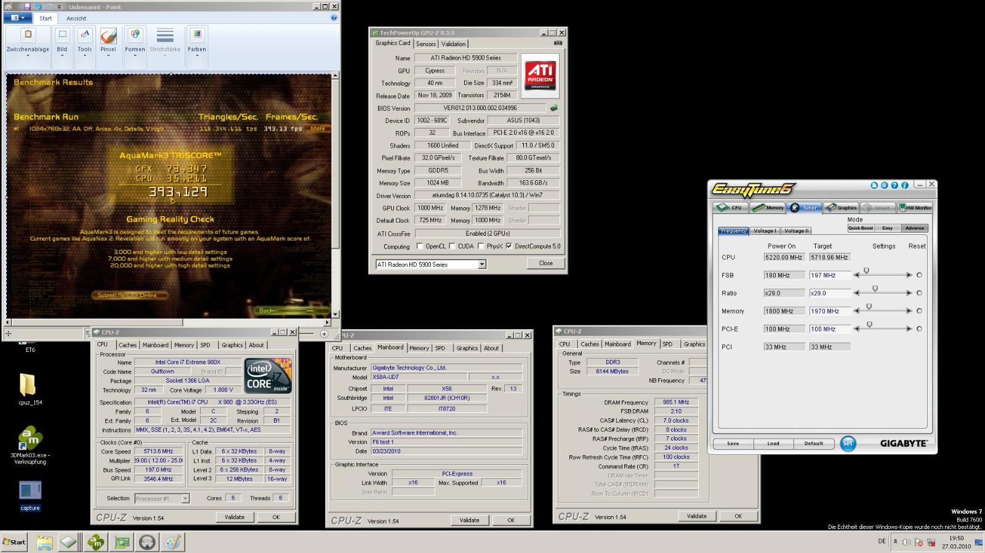Expand the Pinsel dropdown arrow in Paint
The width and height of the screenshot is (985, 553).
click(x=108, y=56)
